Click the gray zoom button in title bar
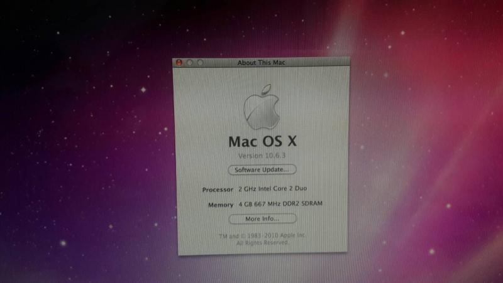 point(200,63)
